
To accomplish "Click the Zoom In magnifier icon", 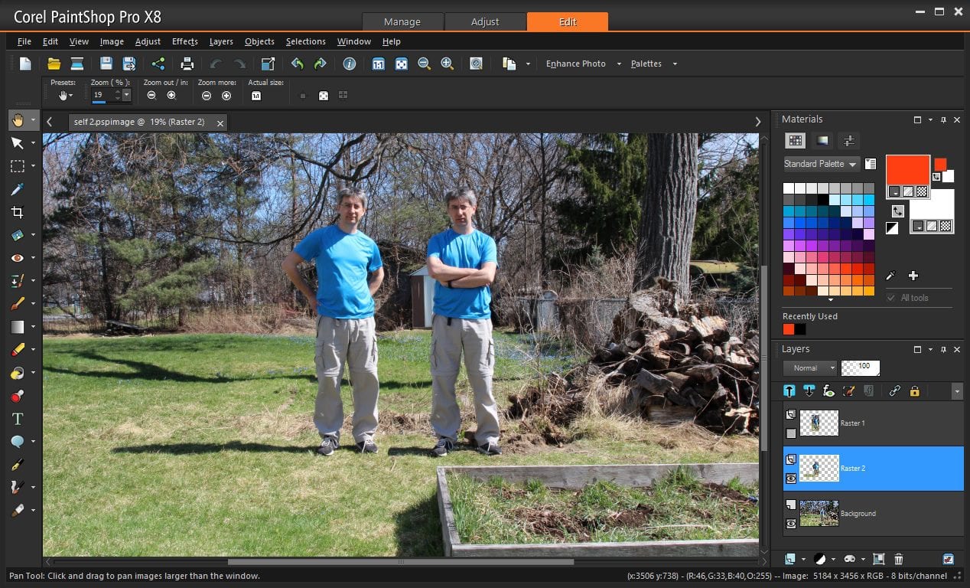I will 448,64.
